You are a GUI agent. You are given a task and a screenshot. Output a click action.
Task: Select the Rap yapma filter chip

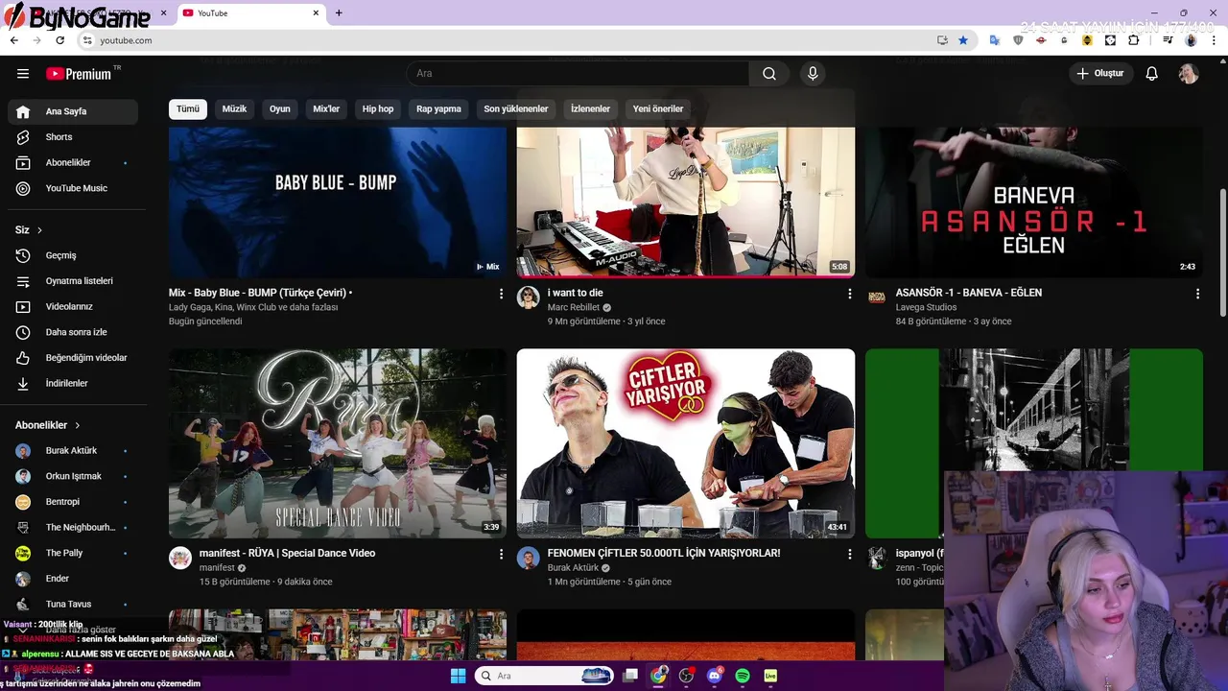pyautogui.click(x=438, y=108)
